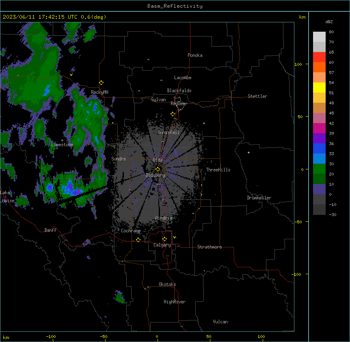Click the asterisk marker northeast of Innisfail
This screenshot has width=350, height=342.
[204, 123]
